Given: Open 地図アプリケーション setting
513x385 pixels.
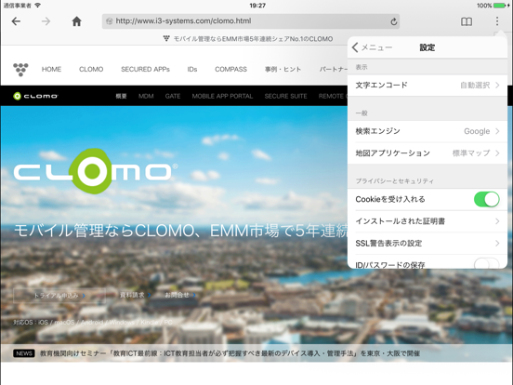Looking at the screenshot, I should click(427, 153).
